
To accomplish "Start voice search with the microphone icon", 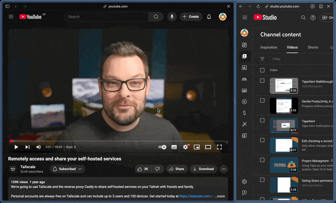I will (x=172, y=17).
